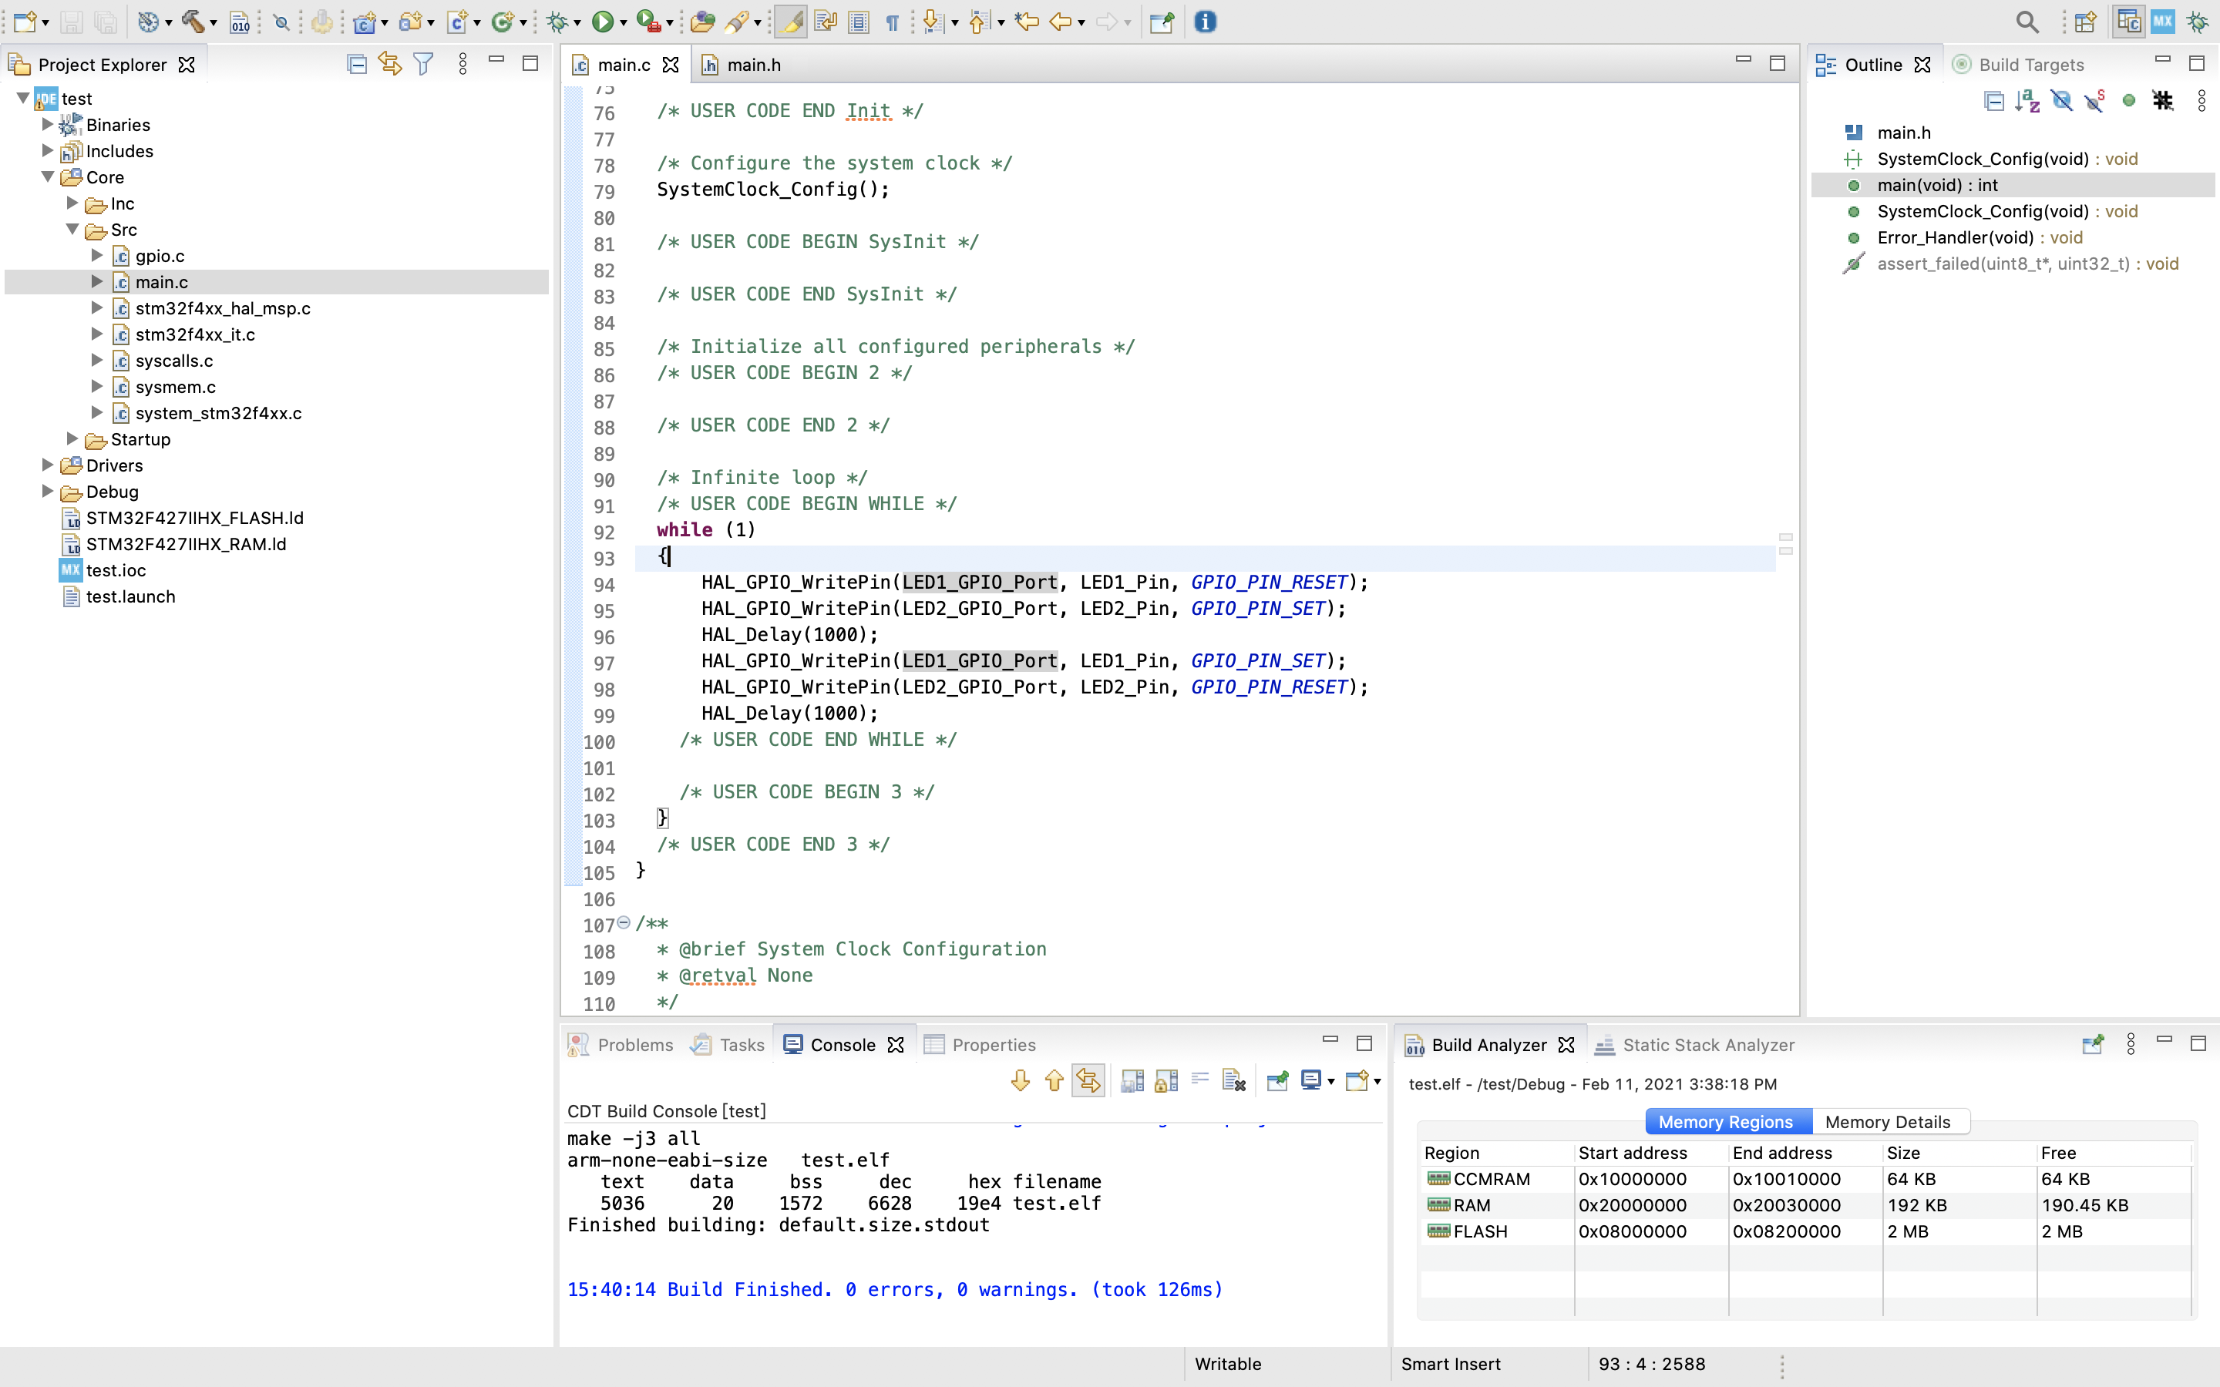
Task: Switch to the Tasks tab
Action: 728,1045
